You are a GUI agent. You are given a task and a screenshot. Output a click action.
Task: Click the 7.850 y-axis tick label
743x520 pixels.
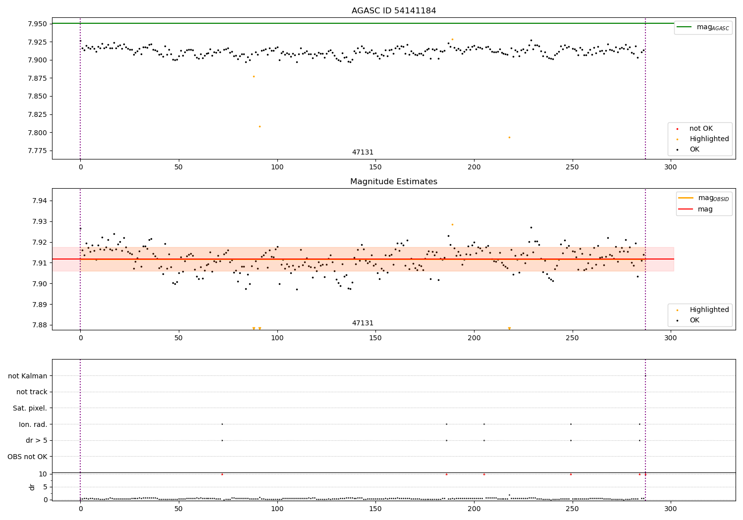[x=38, y=97]
